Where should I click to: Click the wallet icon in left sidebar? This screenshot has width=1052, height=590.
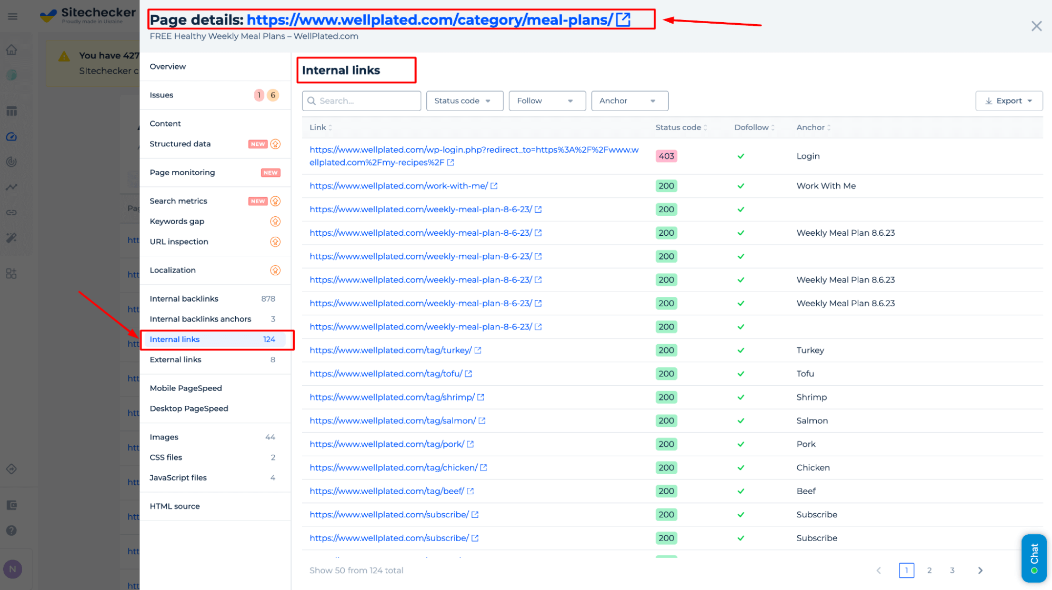coord(12,505)
